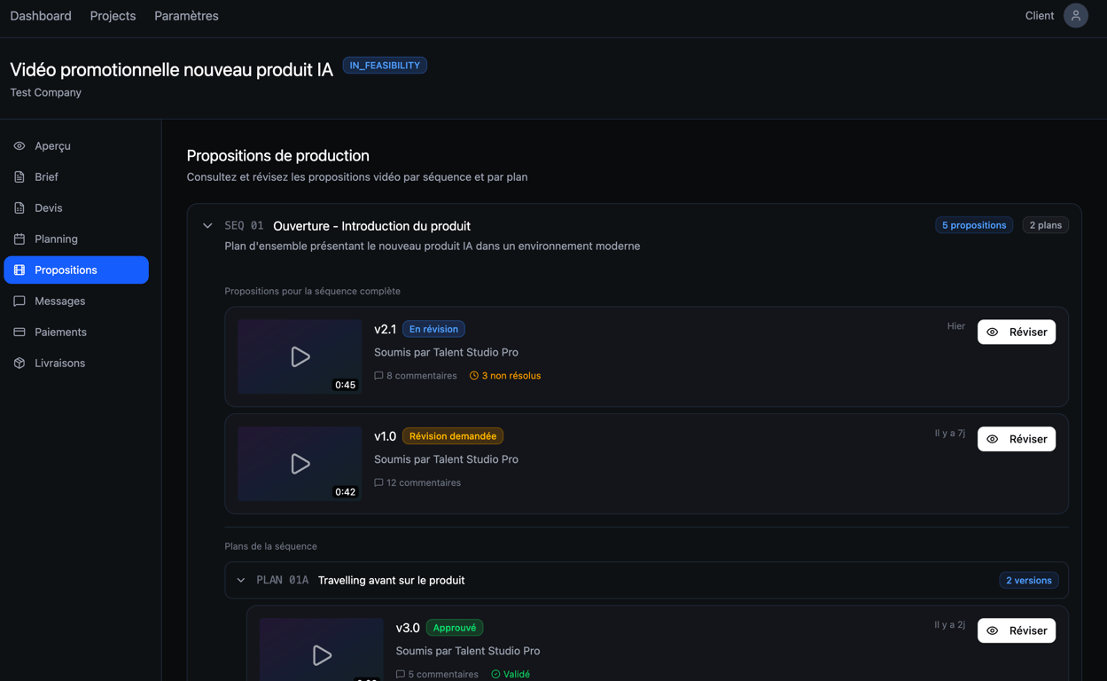Click the 8 commentaires text
Viewport: 1107px width, 681px height.
[x=422, y=376]
